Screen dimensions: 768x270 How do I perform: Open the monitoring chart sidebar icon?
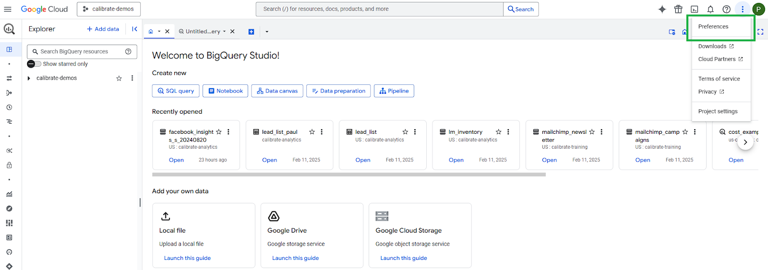tap(9, 194)
